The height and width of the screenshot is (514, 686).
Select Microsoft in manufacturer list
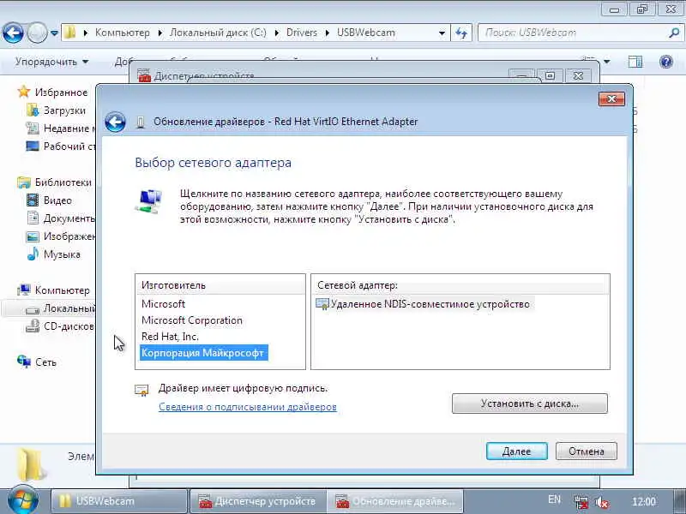(163, 304)
